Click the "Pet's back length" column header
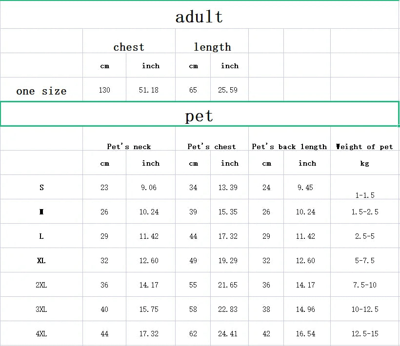 tap(289, 146)
